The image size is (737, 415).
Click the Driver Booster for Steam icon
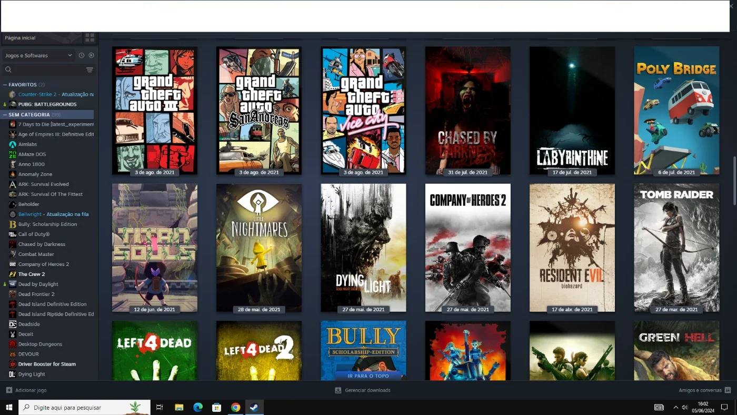click(x=13, y=364)
